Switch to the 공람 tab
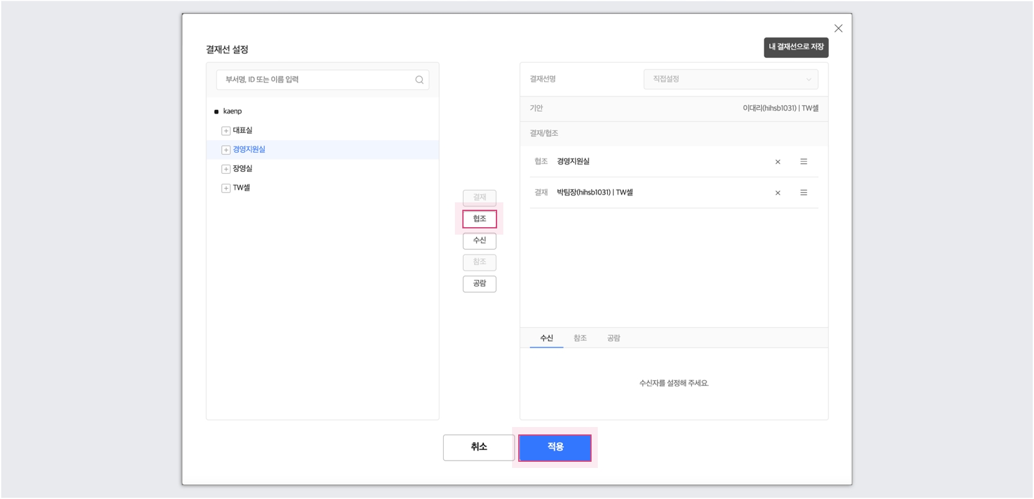Screen dimensions: 1034x499 613,338
